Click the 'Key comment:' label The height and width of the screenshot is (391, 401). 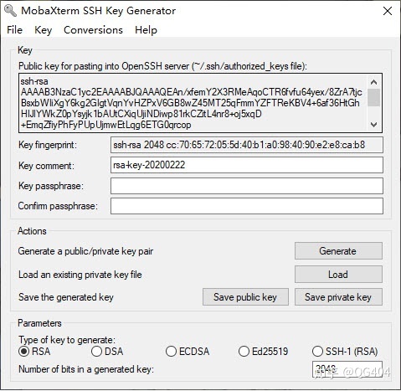tap(46, 166)
